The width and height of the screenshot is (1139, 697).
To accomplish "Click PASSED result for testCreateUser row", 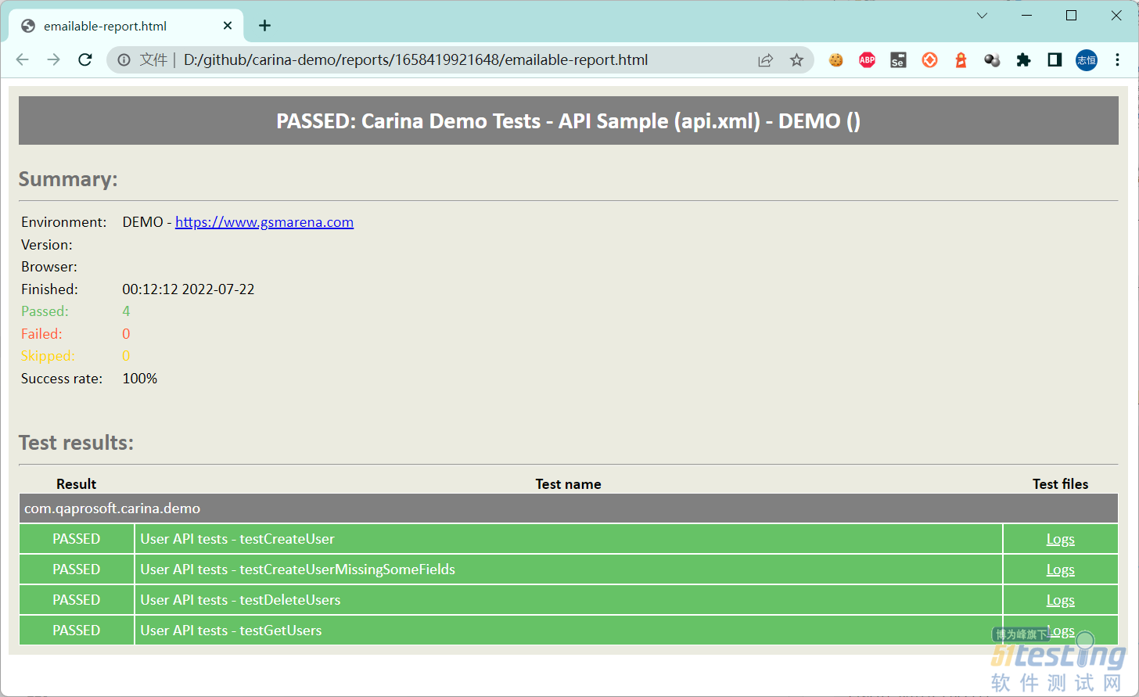I will 77,539.
